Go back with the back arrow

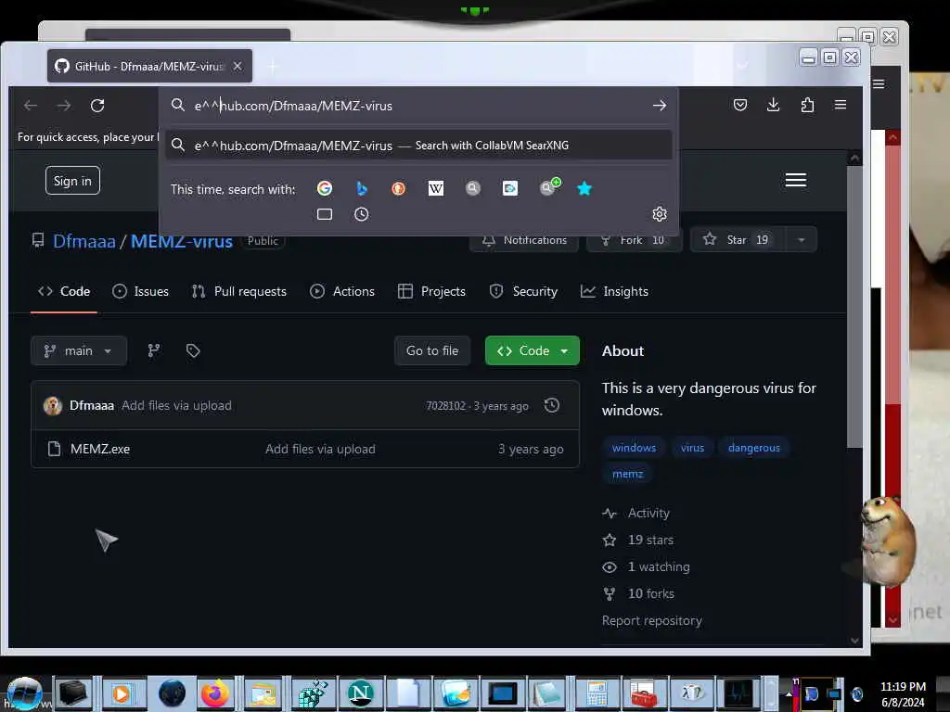31,106
